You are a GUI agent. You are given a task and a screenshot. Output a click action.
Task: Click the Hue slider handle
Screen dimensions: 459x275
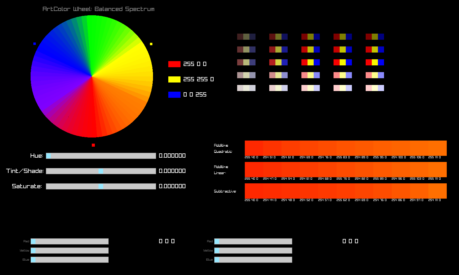48,156
